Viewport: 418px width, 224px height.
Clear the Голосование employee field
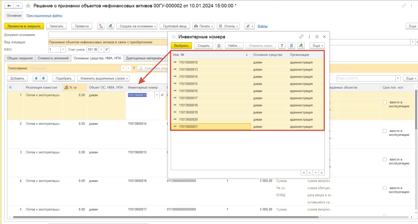click(x=128, y=68)
